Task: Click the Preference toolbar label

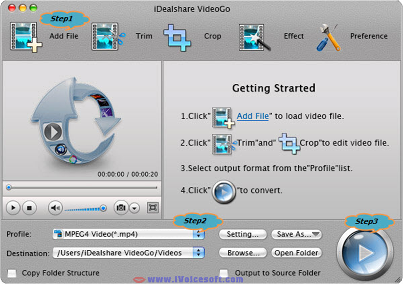Action: (369, 36)
